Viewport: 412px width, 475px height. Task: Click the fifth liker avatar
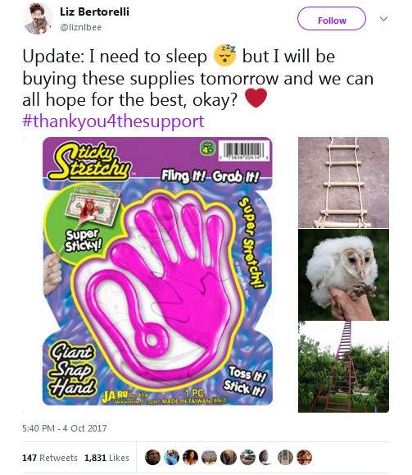(x=229, y=458)
